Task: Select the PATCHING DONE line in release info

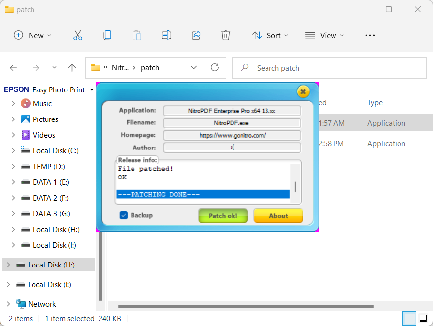Action: [x=203, y=194]
